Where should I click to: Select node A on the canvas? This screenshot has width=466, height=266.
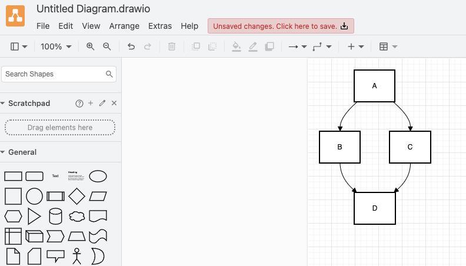tap(374, 86)
